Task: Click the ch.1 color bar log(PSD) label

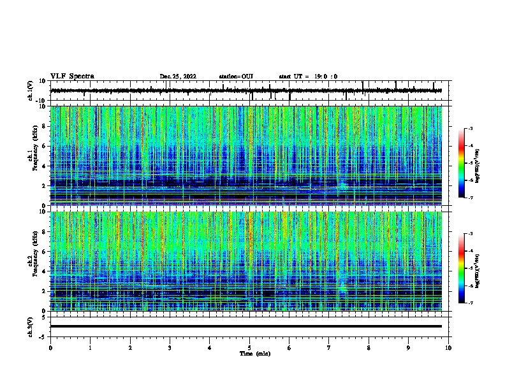Action: [x=478, y=166]
